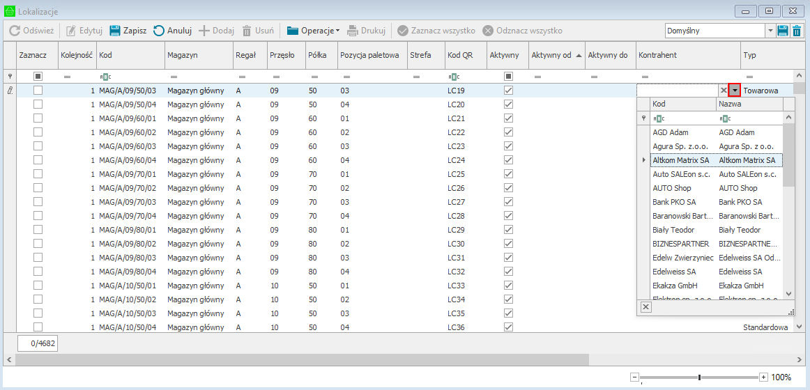The width and height of the screenshot is (810, 390).
Task: Click the Zapisz save icon in toolbar
Action: [115, 31]
